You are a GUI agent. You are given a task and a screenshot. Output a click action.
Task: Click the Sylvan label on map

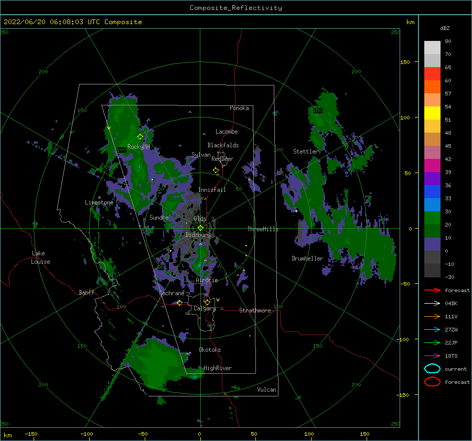pyautogui.click(x=201, y=155)
